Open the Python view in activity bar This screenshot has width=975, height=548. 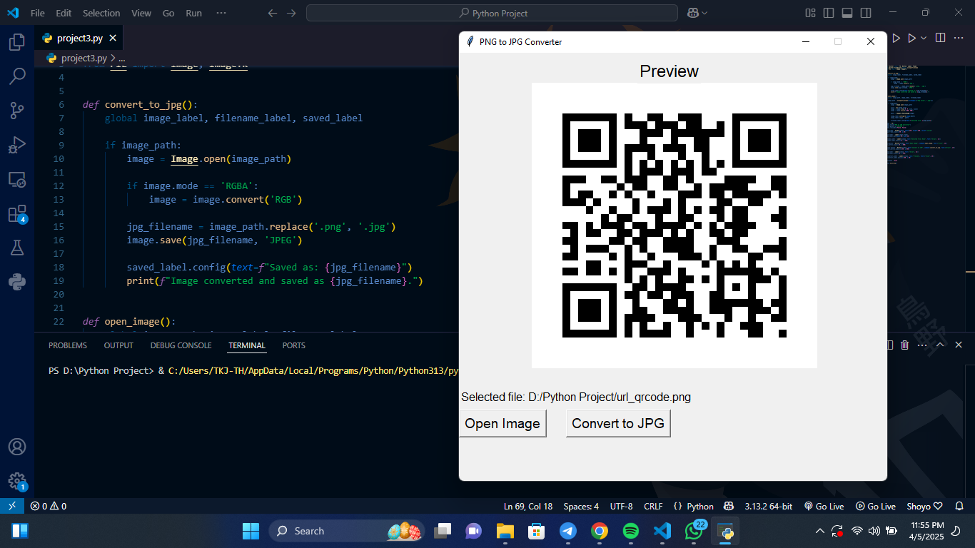[17, 282]
